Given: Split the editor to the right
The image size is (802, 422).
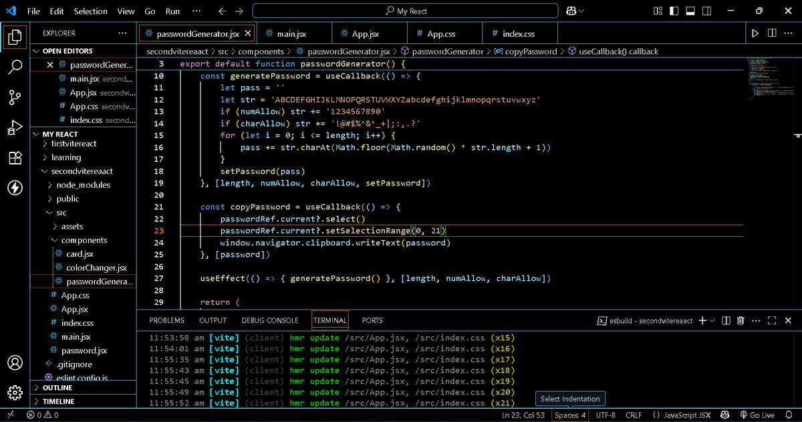Looking at the screenshot, I should [x=772, y=33].
